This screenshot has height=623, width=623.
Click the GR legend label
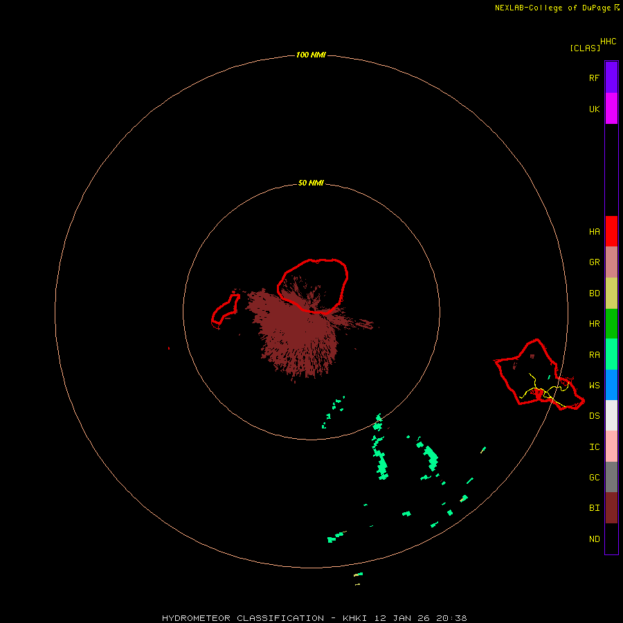pos(594,262)
